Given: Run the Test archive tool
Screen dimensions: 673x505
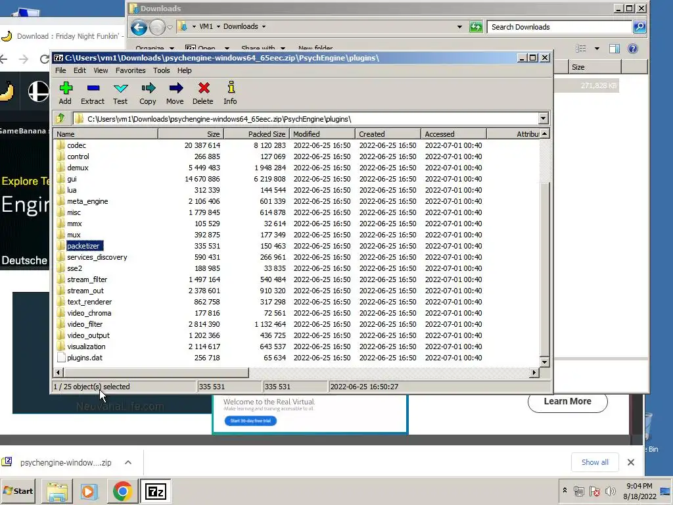Looking at the screenshot, I should click(120, 93).
